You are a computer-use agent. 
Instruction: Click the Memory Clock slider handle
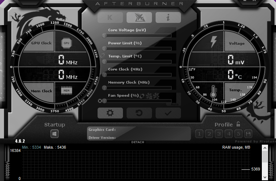pyautogui.click(x=104, y=88)
